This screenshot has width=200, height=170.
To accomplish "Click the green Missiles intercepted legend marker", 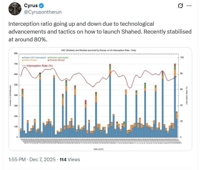I will [48, 57].
